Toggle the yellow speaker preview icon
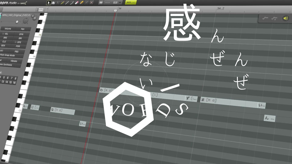The image size is (292, 164). (x=285, y=18)
